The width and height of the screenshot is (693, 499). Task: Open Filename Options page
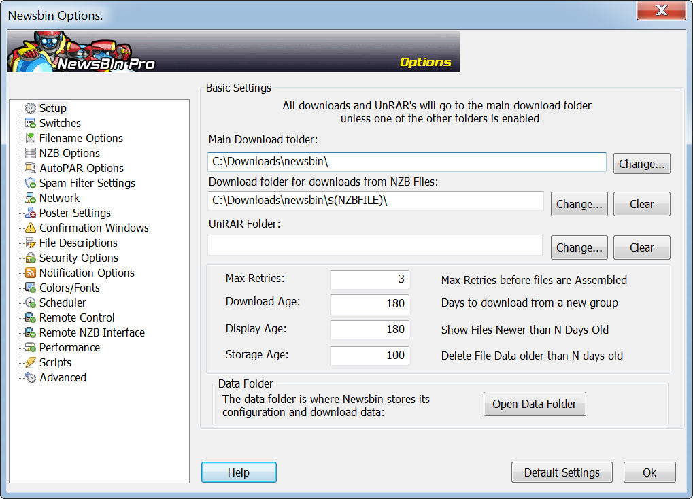[82, 138]
